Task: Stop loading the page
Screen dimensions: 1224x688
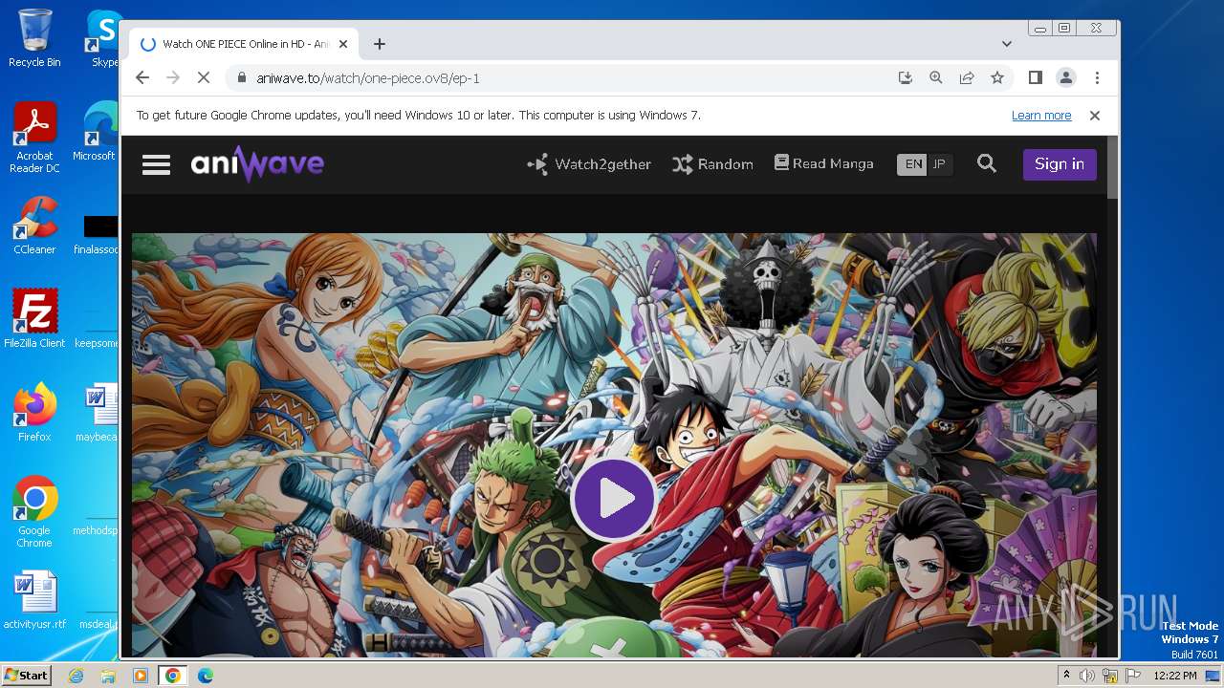Action: tap(204, 78)
